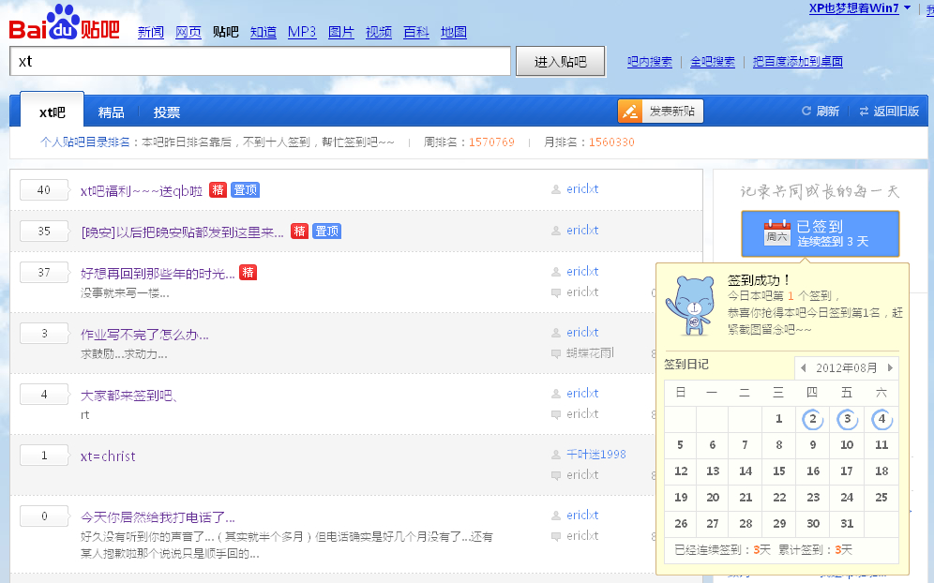Click circled date 3 in calendar
This screenshot has width=934, height=583.
coord(847,419)
